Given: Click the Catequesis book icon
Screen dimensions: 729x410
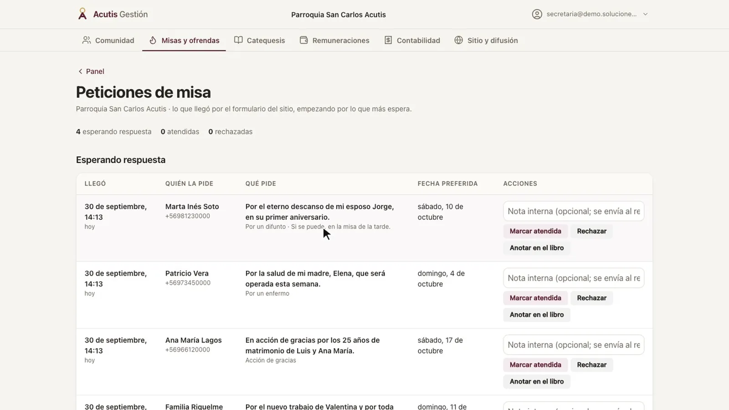Looking at the screenshot, I should point(238,40).
